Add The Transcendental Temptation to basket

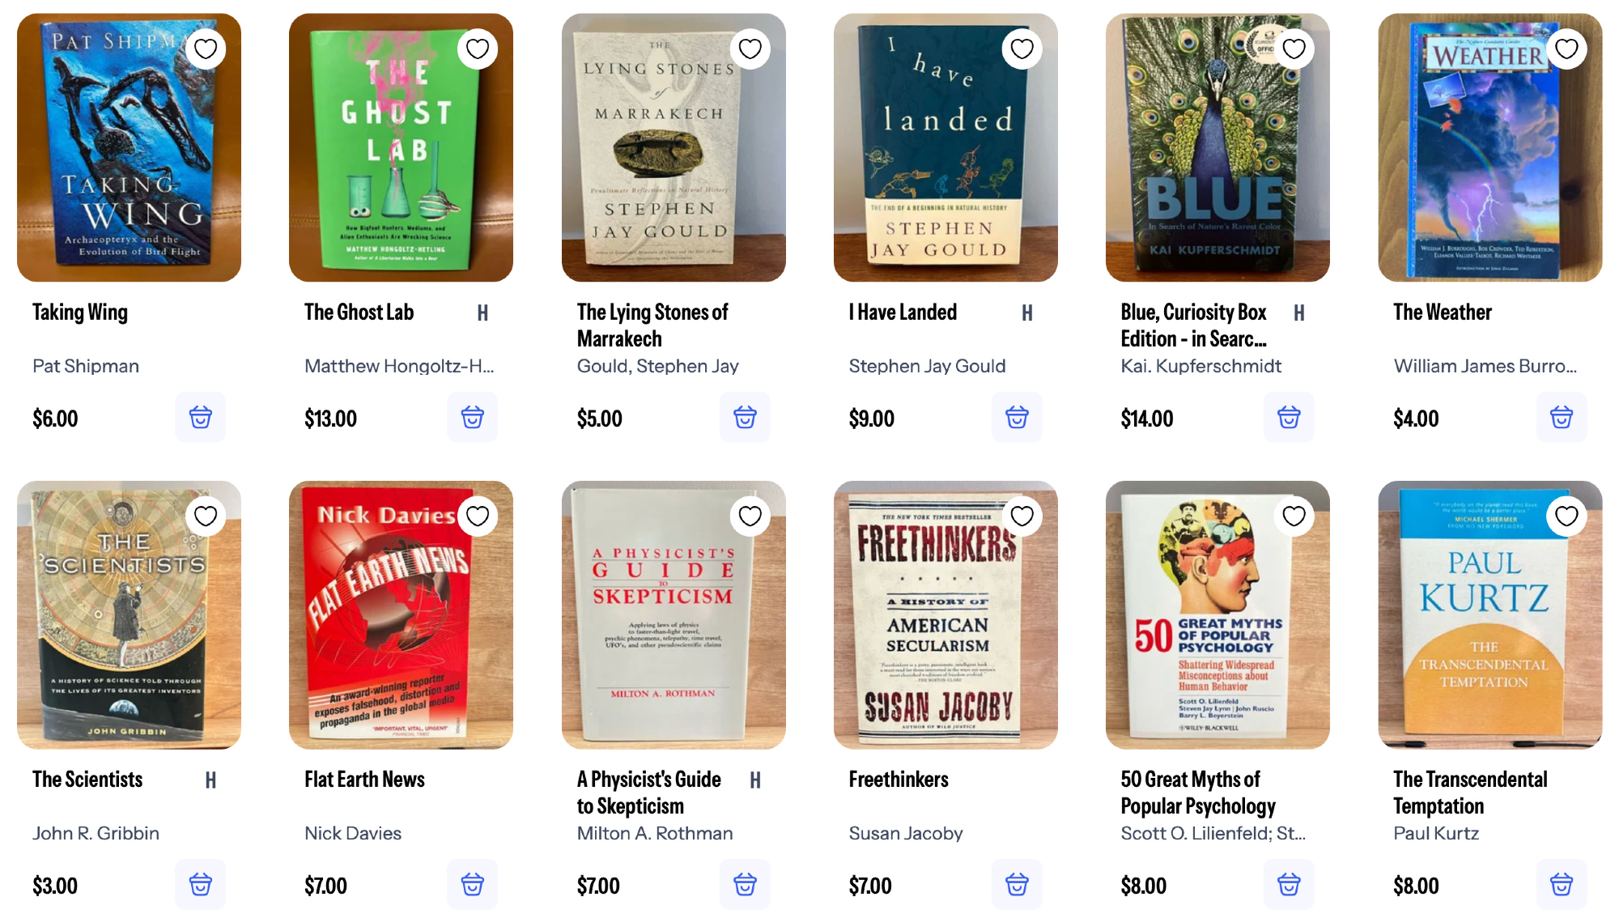tap(1561, 885)
